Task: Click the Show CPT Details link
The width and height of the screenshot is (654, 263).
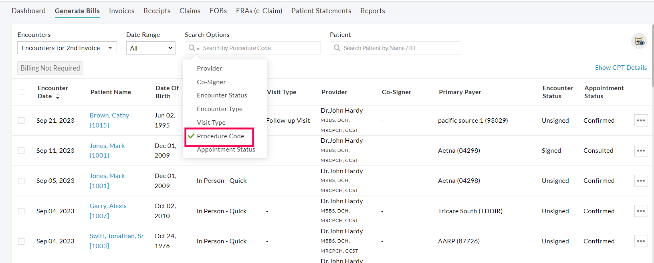Action: 621,67
